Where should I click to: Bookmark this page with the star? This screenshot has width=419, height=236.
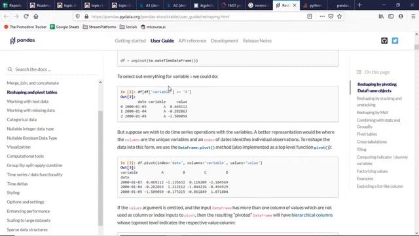coord(339,16)
